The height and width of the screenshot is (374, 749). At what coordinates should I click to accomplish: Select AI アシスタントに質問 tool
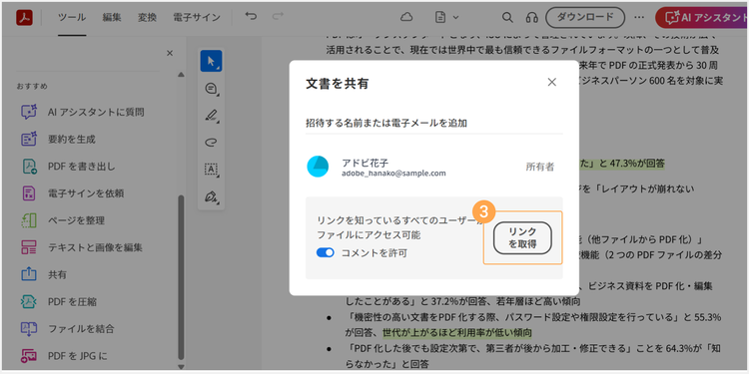83,112
